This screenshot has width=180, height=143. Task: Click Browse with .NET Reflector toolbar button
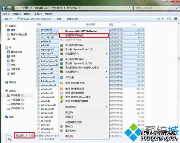click(x=34, y=19)
